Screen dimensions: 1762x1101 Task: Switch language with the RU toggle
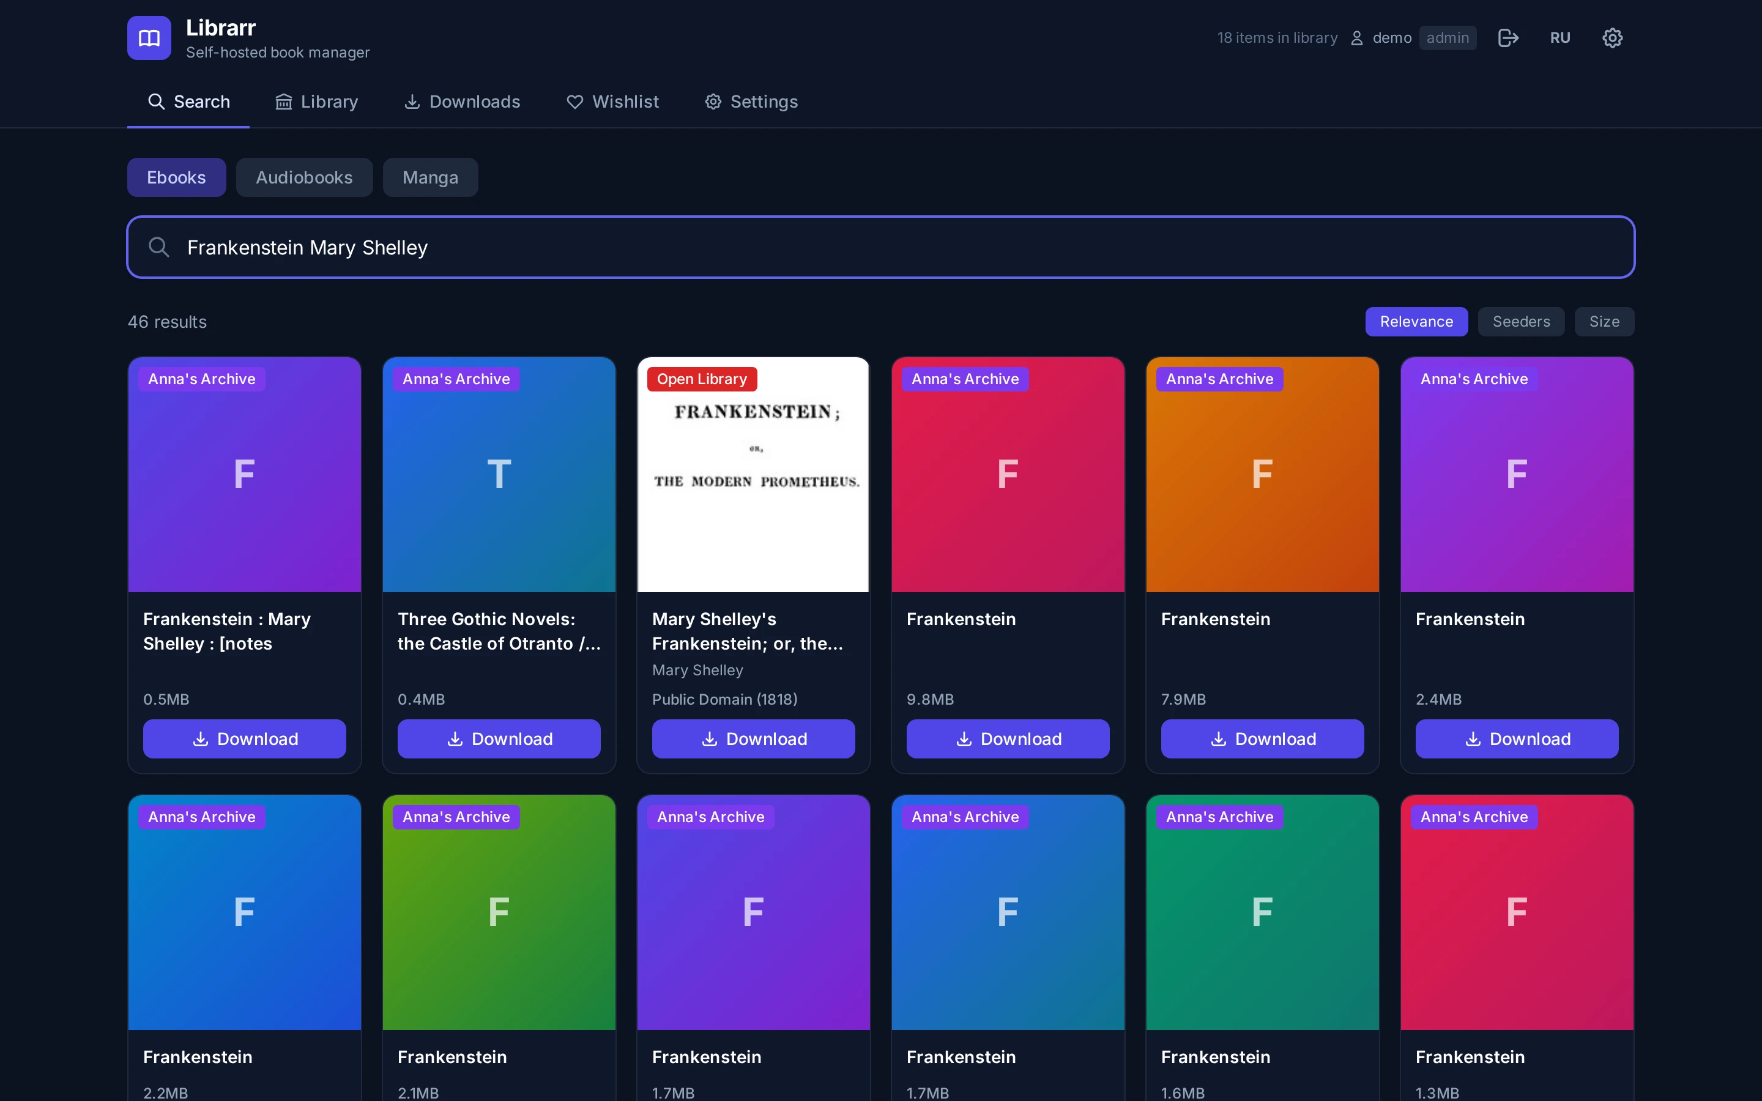click(x=1559, y=38)
